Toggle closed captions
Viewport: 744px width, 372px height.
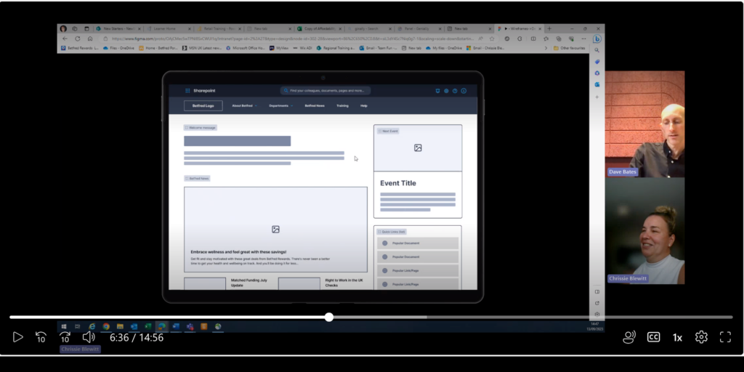653,337
